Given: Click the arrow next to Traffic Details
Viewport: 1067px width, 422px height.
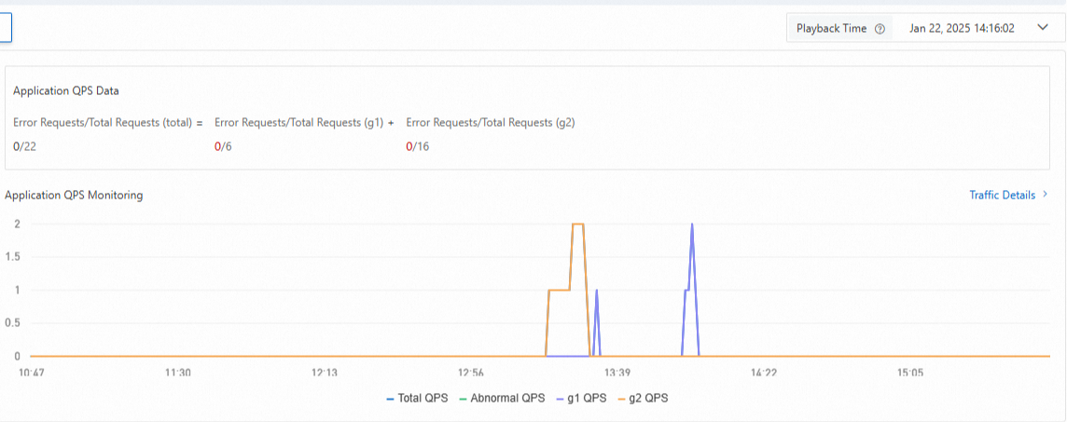Looking at the screenshot, I should coord(1045,195).
